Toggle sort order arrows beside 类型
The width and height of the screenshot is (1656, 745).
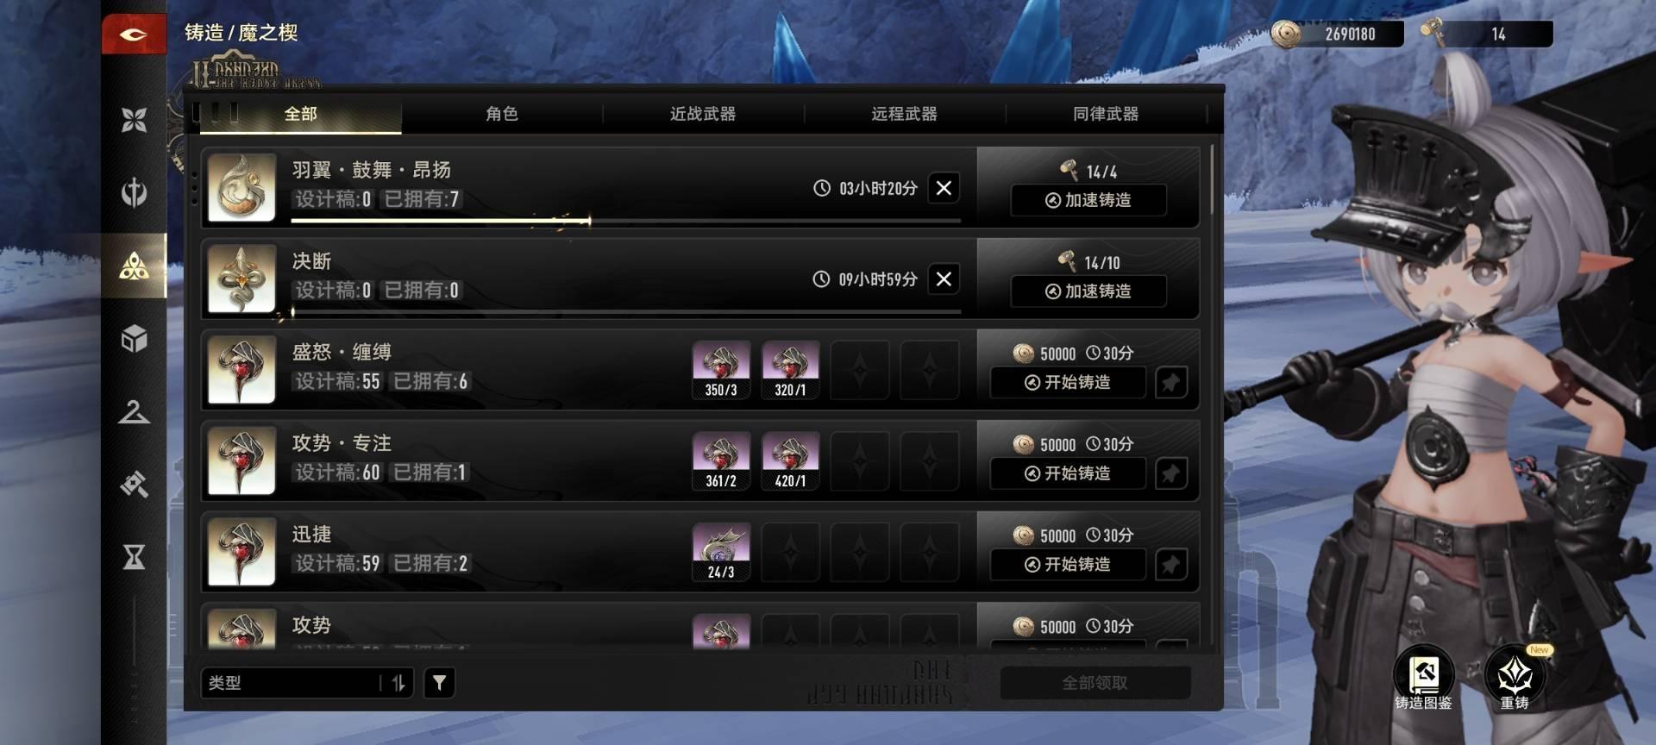(x=398, y=683)
